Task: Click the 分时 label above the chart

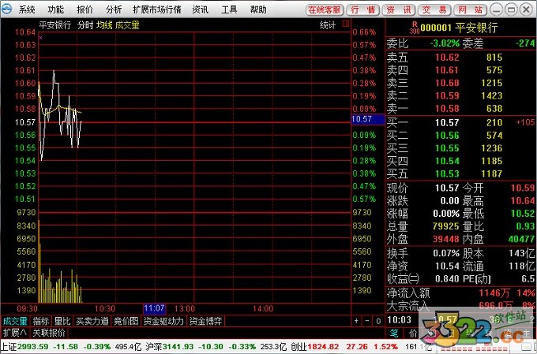Action: (x=85, y=25)
